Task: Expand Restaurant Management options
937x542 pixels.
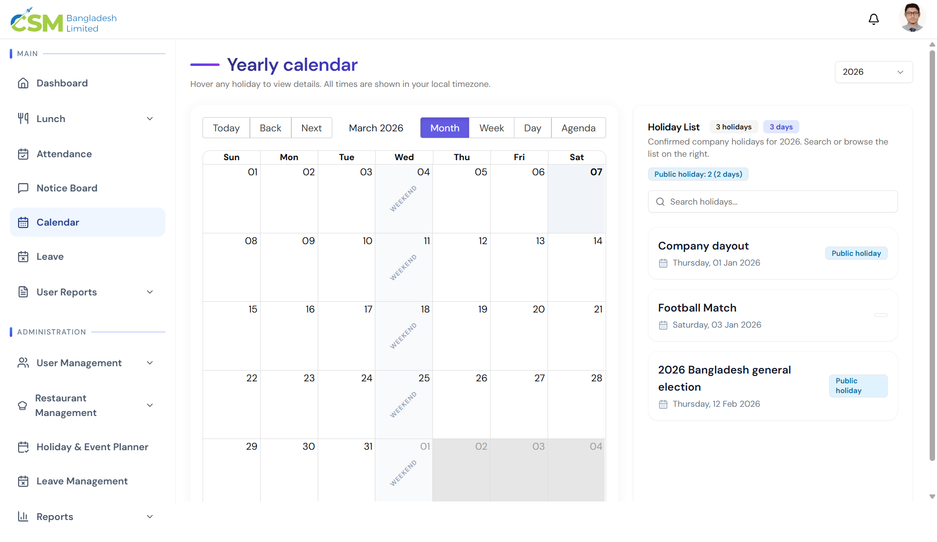Action: click(x=150, y=405)
